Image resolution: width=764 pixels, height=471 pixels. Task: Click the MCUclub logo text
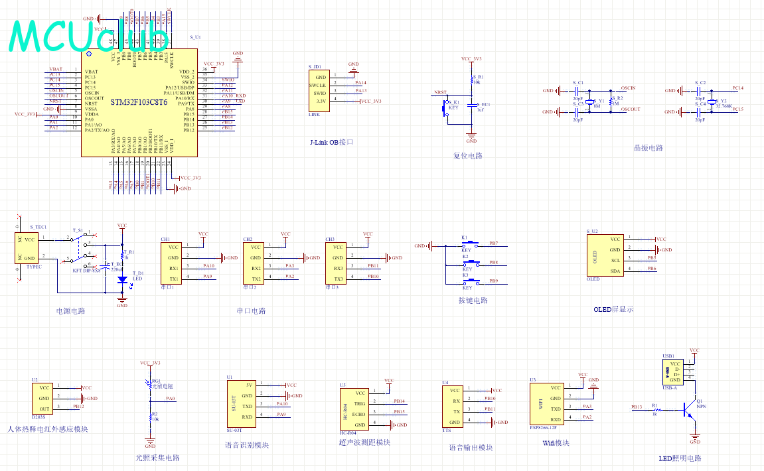coord(88,36)
